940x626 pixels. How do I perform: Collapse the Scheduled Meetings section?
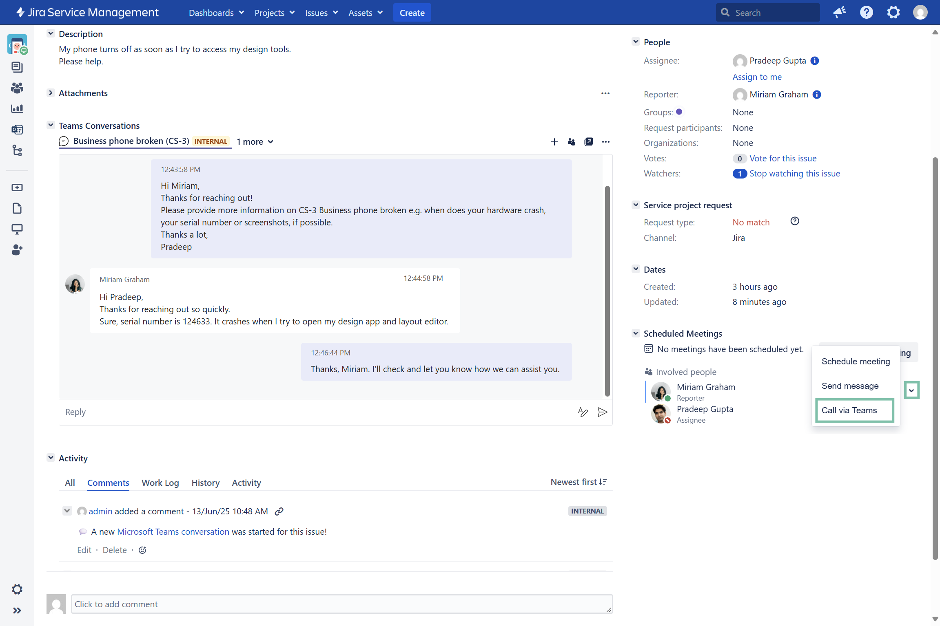[636, 333]
